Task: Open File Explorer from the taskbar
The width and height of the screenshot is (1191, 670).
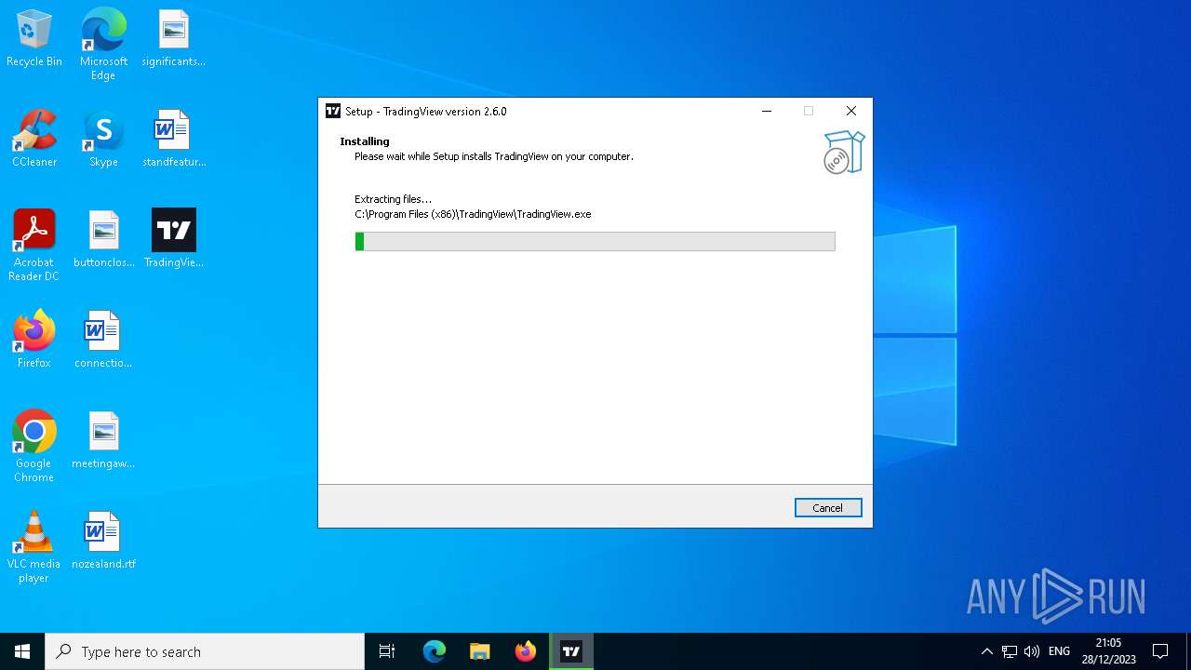Action: (x=480, y=651)
